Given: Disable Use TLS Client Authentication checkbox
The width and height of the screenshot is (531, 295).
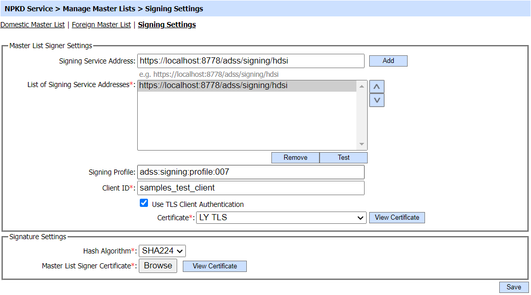Looking at the screenshot, I should click(x=144, y=203).
